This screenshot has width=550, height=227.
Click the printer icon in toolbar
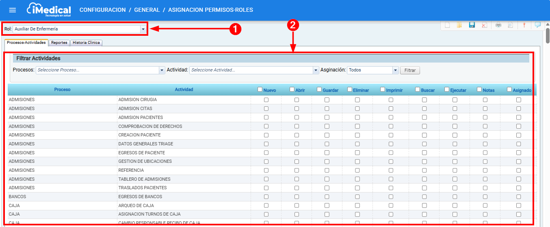click(x=498, y=25)
